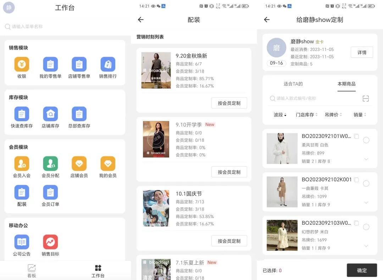Open the 配装 module icon
Image resolution: width=383 pixels, height=280 pixels.
[22, 192]
